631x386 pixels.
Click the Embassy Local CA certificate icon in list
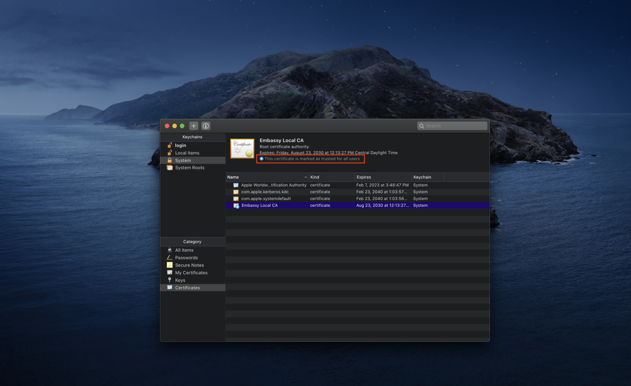coord(236,205)
